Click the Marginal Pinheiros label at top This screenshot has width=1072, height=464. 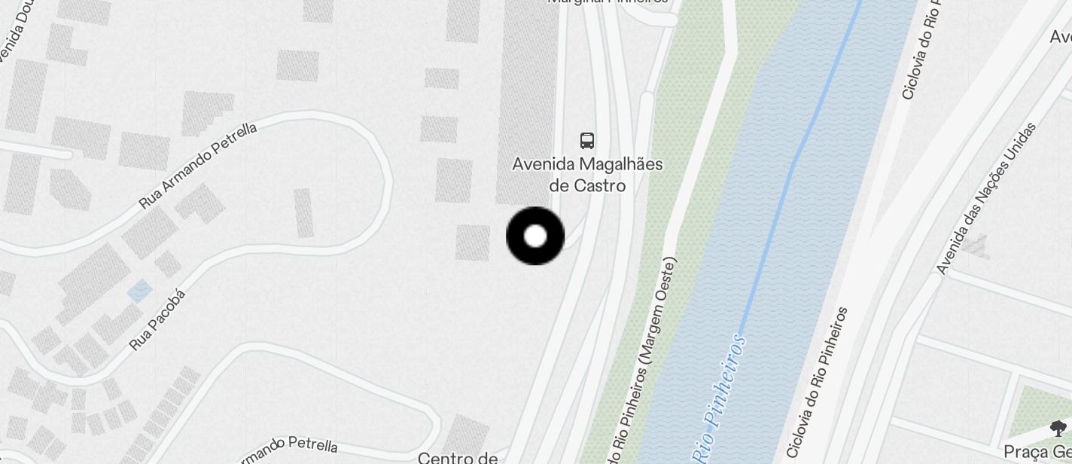point(608,2)
